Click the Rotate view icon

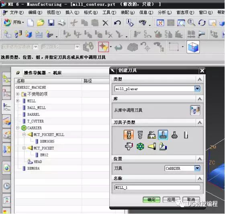pyautogui.click(x=202, y=23)
